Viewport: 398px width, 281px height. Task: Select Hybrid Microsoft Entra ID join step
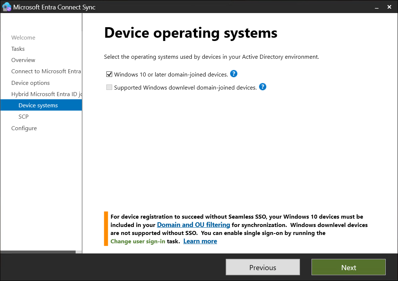(x=46, y=94)
